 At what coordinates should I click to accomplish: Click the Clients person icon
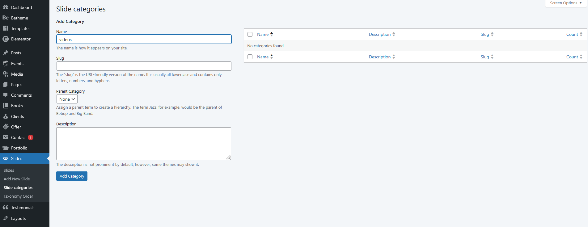point(6,116)
